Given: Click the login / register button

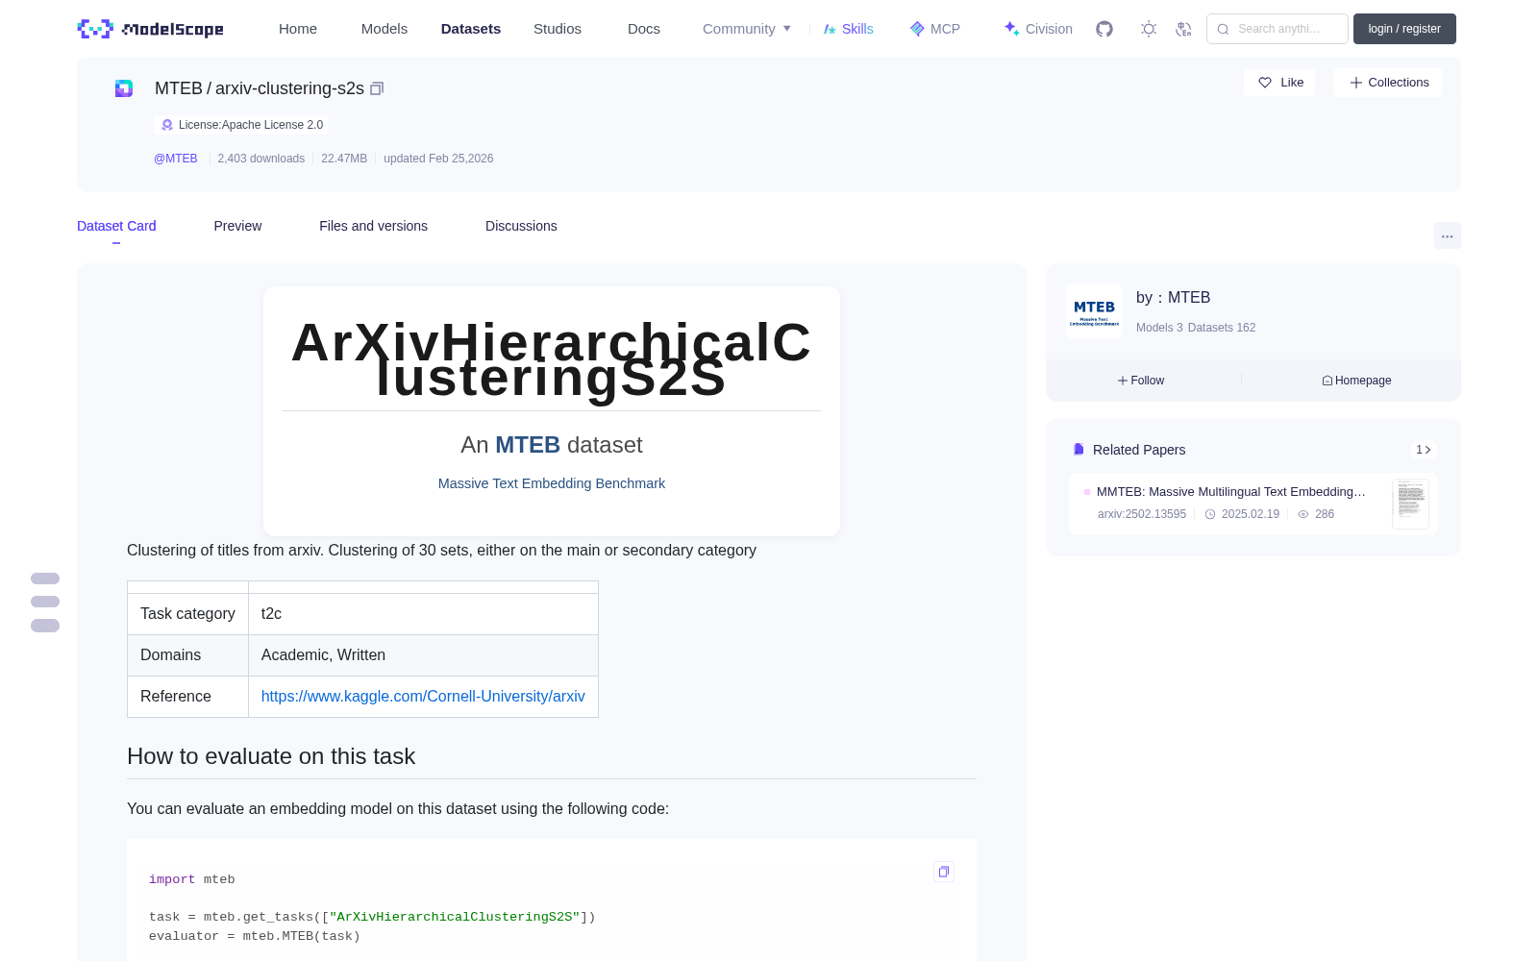Looking at the screenshot, I should point(1404,29).
